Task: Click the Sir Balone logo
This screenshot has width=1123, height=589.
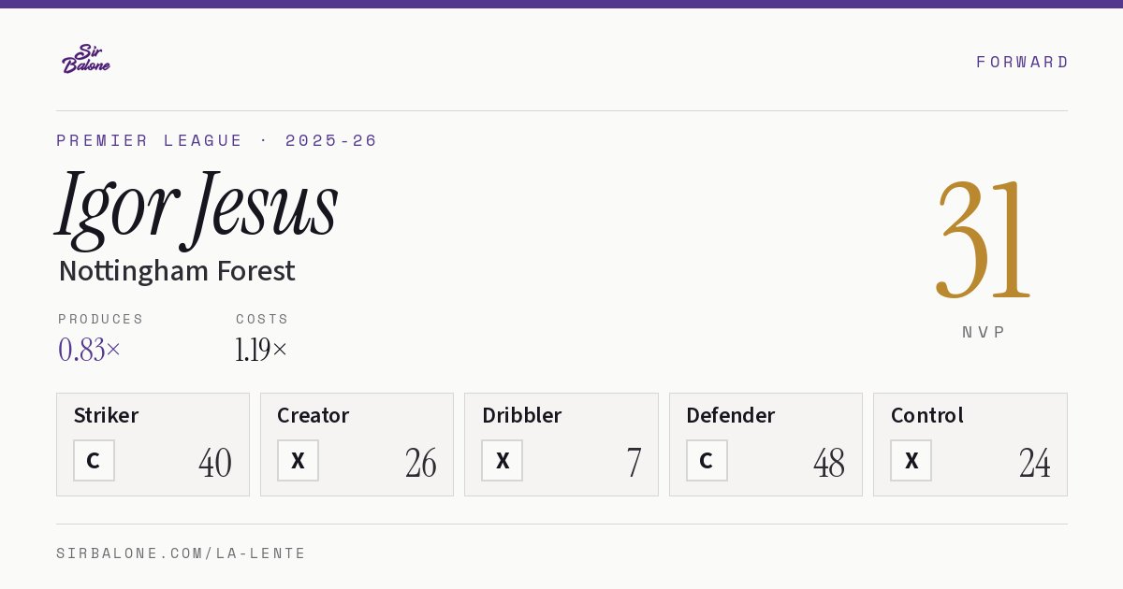Action: [x=86, y=58]
